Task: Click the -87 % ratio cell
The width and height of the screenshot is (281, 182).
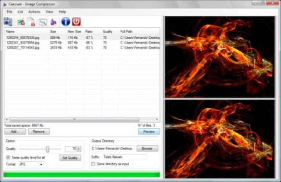Action: point(89,38)
